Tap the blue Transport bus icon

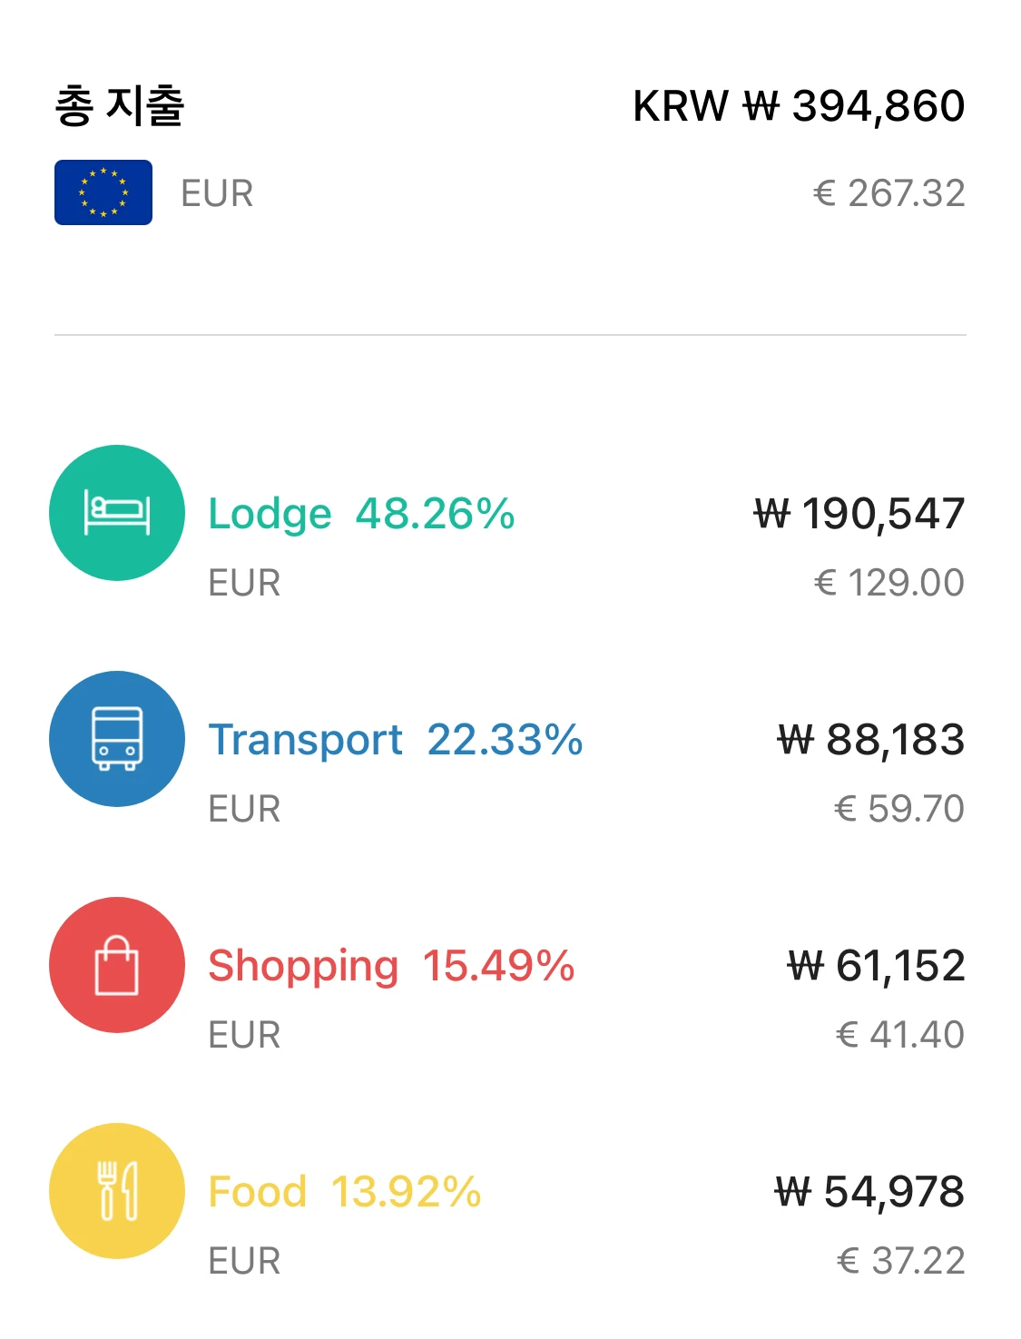click(x=117, y=739)
